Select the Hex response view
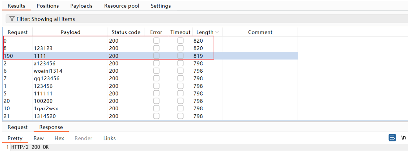 tap(59, 138)
